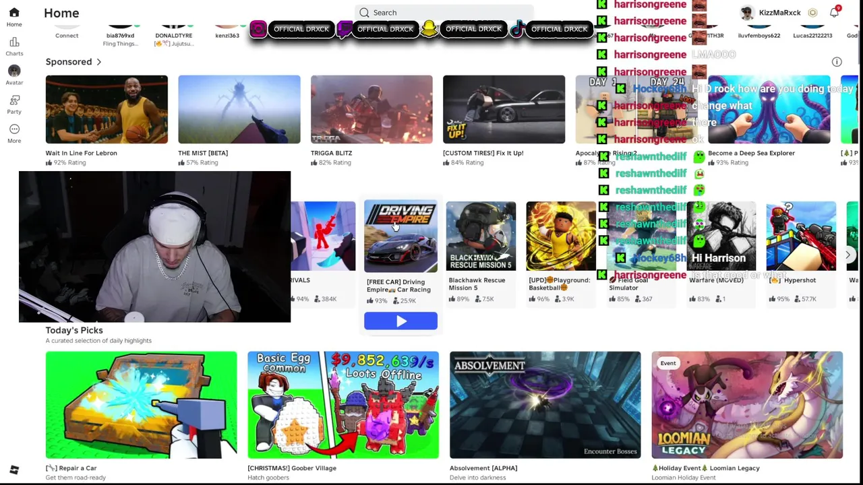Click the Sponsored heading text

click(69, 62)
